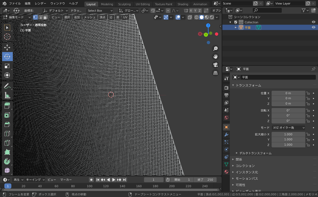Jump to the last frame
This screenshot has height=197, width=318.
[125, 179]
